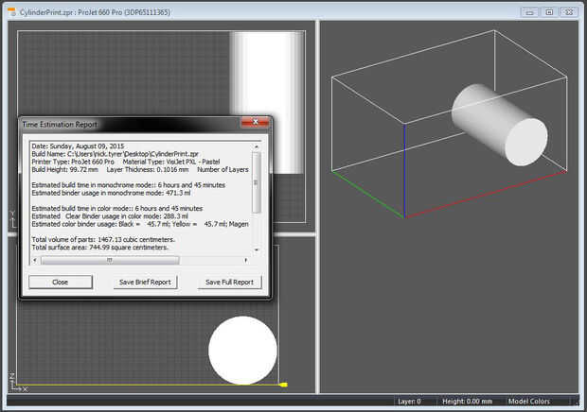This screenshot has width=587, height=412.
Task: Click 'Build Height: 99.72 mm' text
Action: (64, 169)
